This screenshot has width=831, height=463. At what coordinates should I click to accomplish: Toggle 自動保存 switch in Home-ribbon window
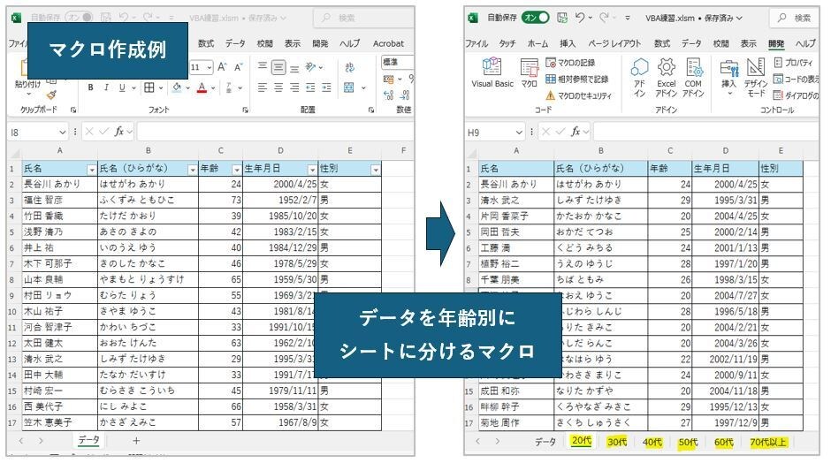79,18
